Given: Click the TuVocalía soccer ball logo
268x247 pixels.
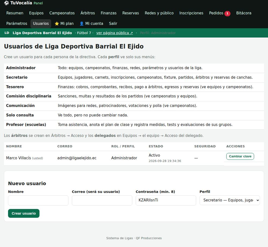Looking at the screenshot, I should (6, 3).
